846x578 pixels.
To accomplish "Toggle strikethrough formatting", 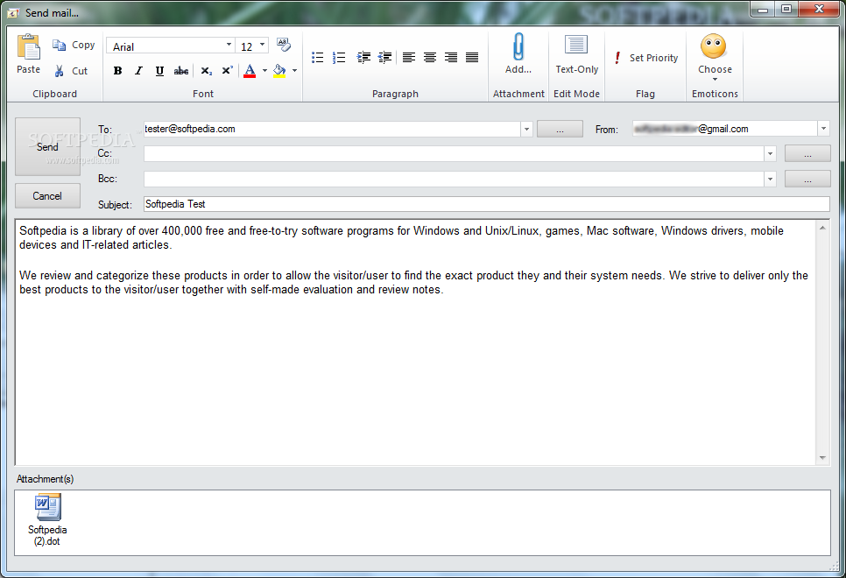I will coord(181,71).
